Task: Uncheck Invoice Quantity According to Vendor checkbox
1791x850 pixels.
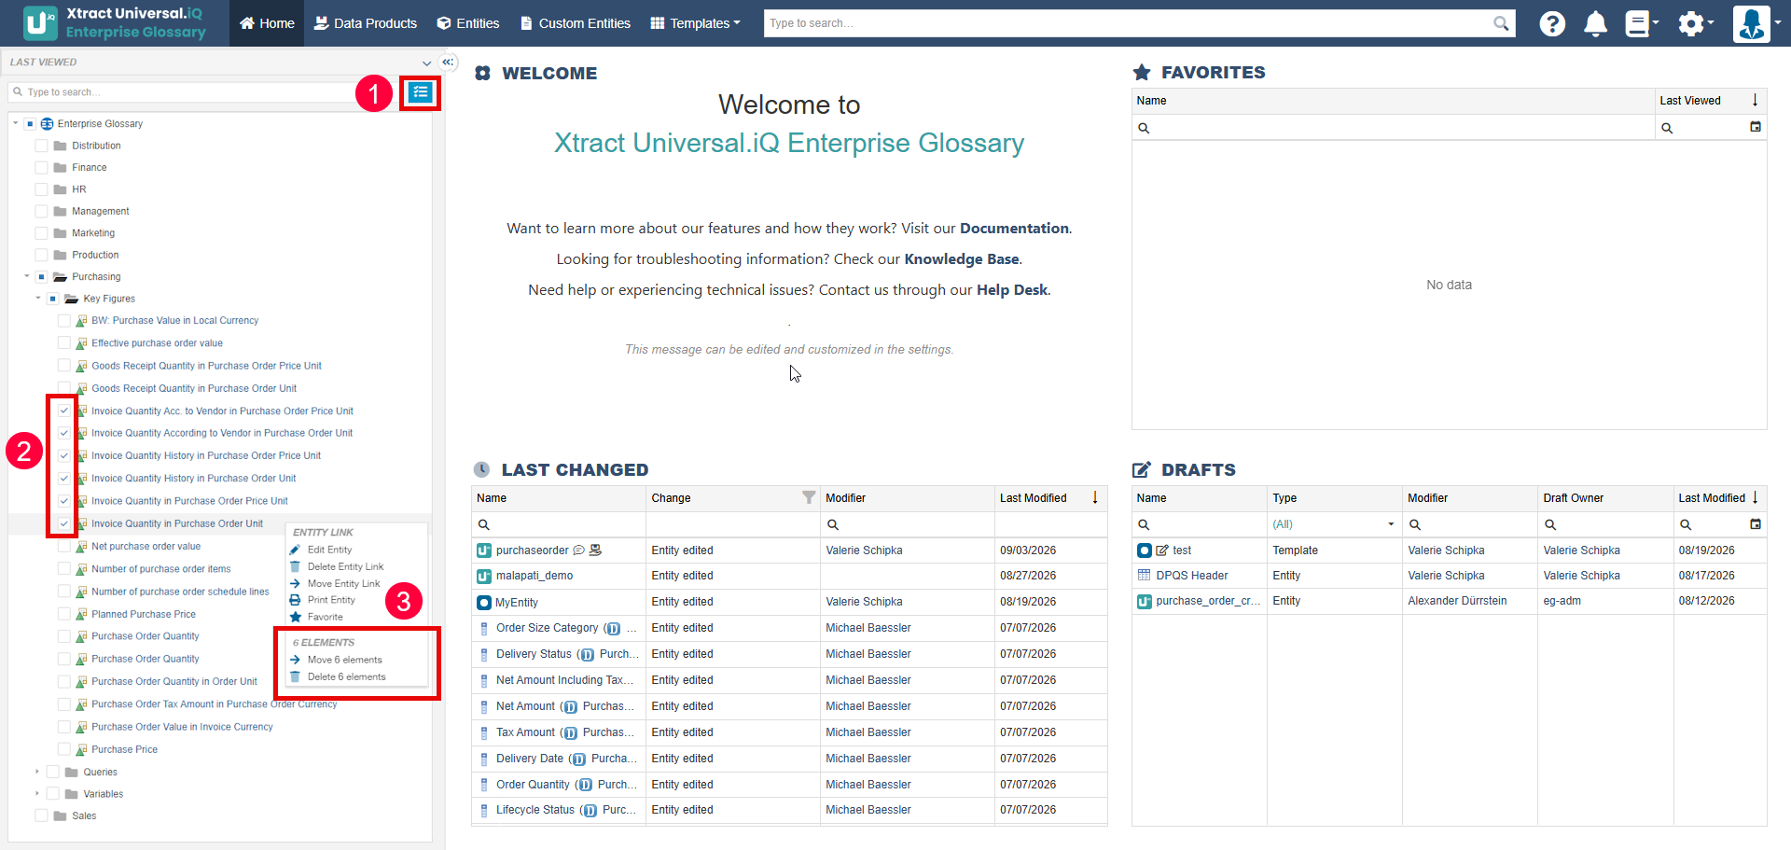Action: [64, 433]
